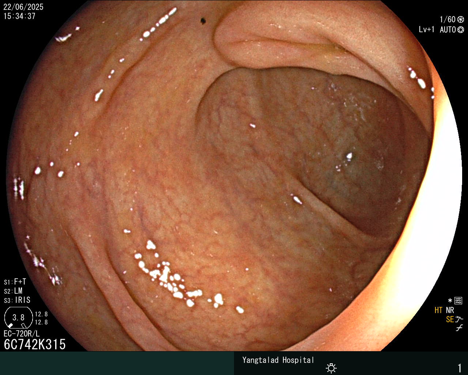Screen dimensions: 468x375
Task: Click the light source brightness sun icon
Action: click(x=331, y=368)
